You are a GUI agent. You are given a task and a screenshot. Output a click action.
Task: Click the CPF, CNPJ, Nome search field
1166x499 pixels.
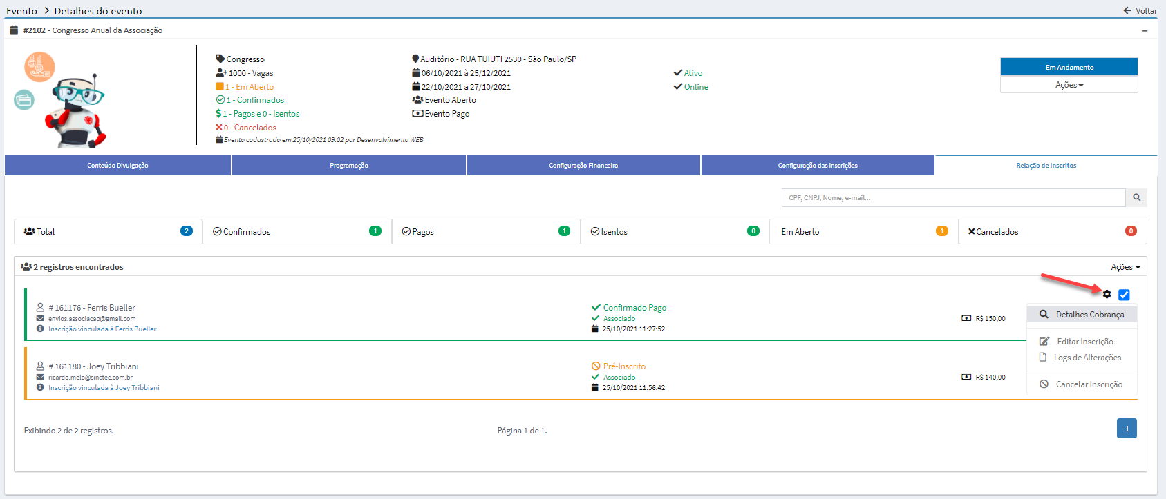point(953,198)
